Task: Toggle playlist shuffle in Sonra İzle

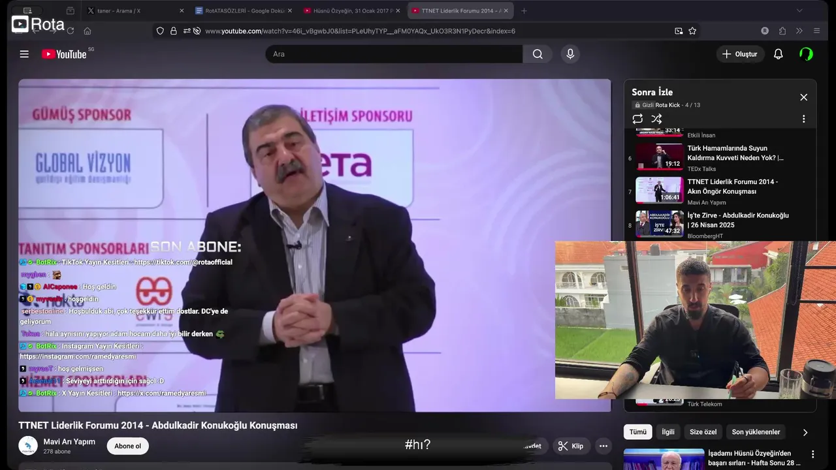Action: [x=656, y=119]
